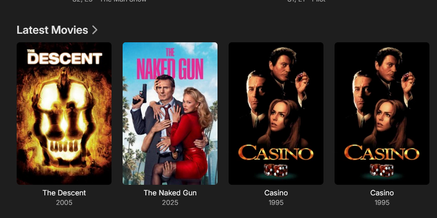437x218 pixels.
Task: Select The Naked Gun poster thumbnail
Action: click(170, 113)
